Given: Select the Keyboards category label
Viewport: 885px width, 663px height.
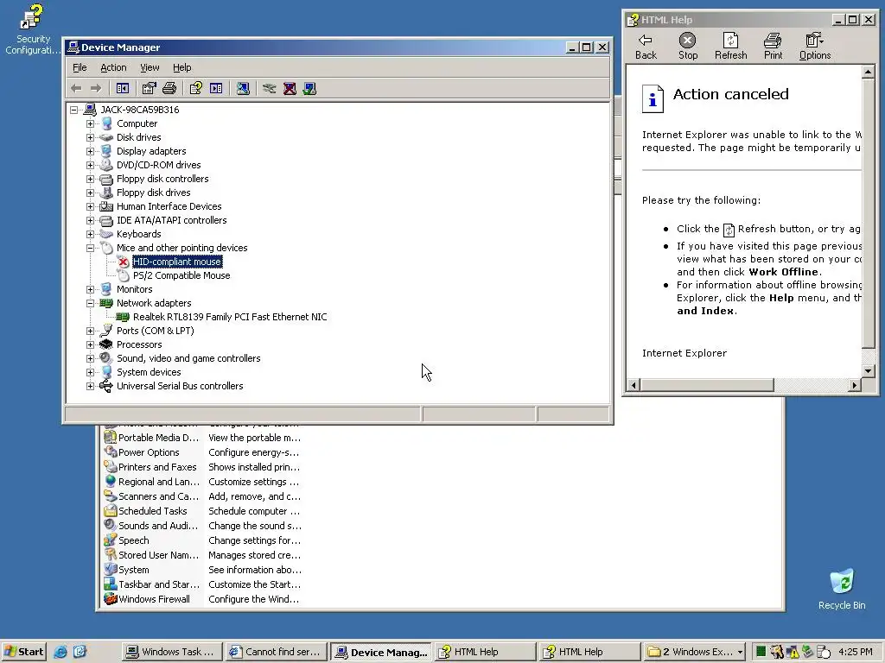Looking at the screenshot, I should pyautogui.click(x=139, y=234).
